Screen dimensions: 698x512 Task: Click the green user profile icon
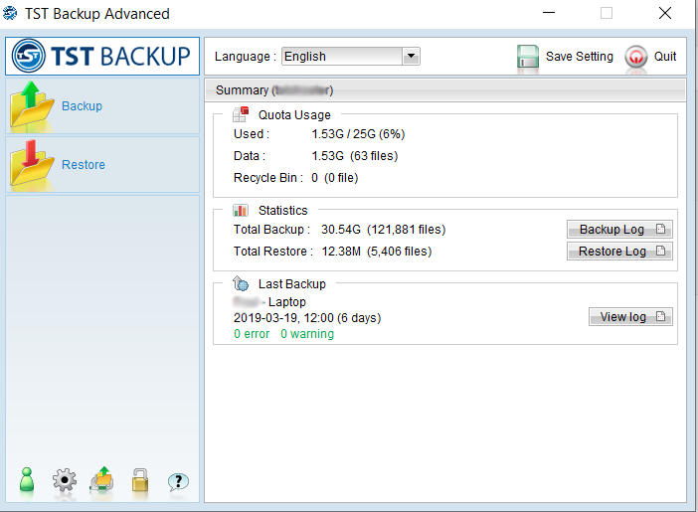point(27,480)
